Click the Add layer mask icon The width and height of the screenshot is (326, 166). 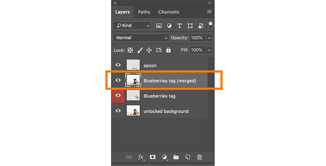[153, 157]
